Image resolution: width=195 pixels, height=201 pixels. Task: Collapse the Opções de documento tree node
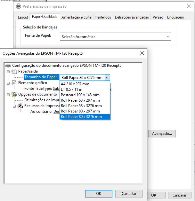8,95
